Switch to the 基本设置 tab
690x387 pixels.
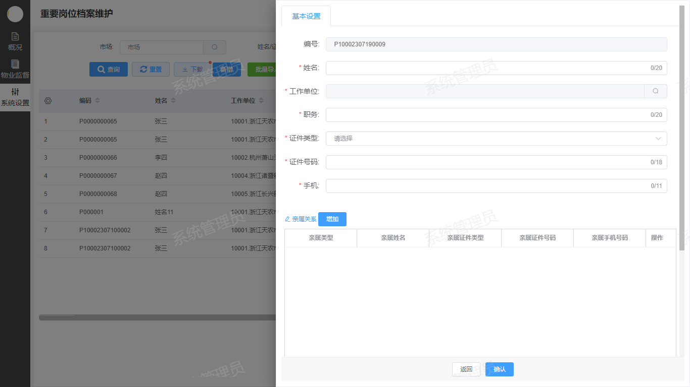tap(306, 16)
